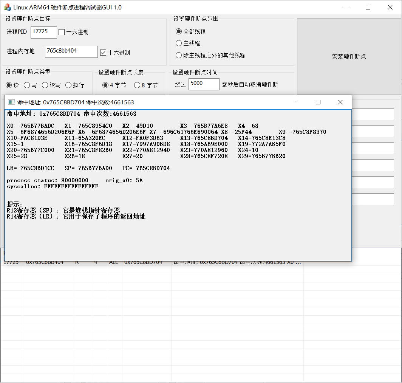Click the X17=7997A90BD8 register value
The width and height of the screenshot is (402, 383).
pos(146,144)
